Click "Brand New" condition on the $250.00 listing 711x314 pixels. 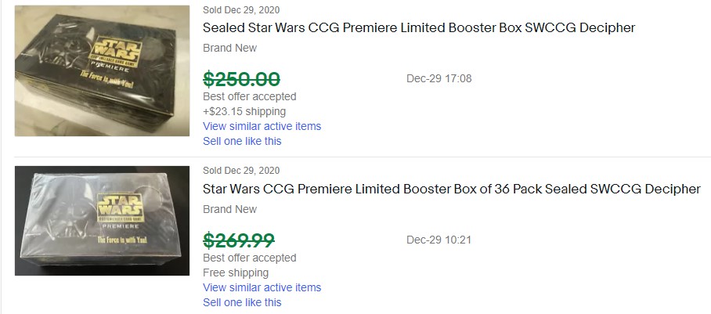[x=229, y=49]
